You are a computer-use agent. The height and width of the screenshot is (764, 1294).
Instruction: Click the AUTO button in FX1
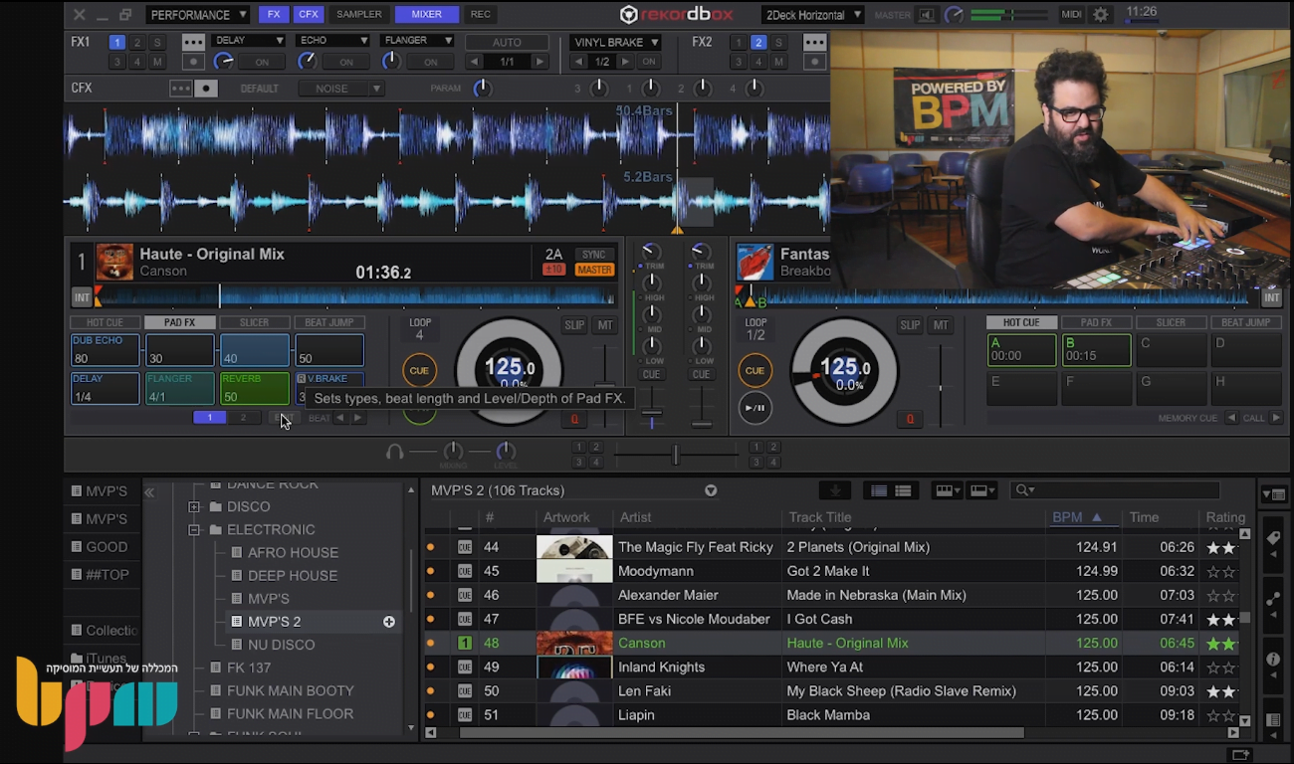click(x=507, y=43)
